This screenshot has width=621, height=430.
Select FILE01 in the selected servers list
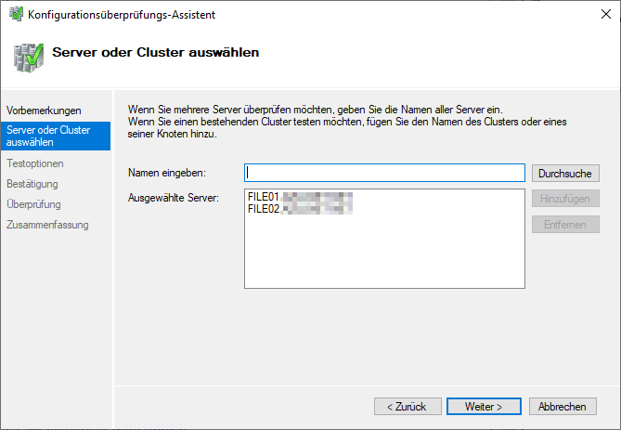tap(265, 197)
